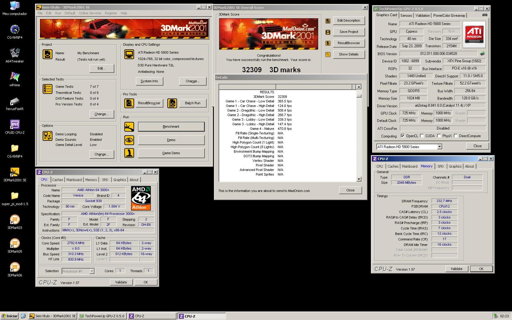Click the Selected Tests checklist icon
The width and height of the screenshot is (512, 320).
click(x=47, y=89)
